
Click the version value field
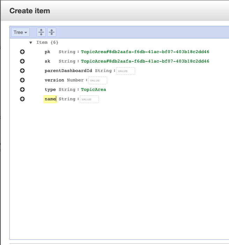(x=98, y=80)
